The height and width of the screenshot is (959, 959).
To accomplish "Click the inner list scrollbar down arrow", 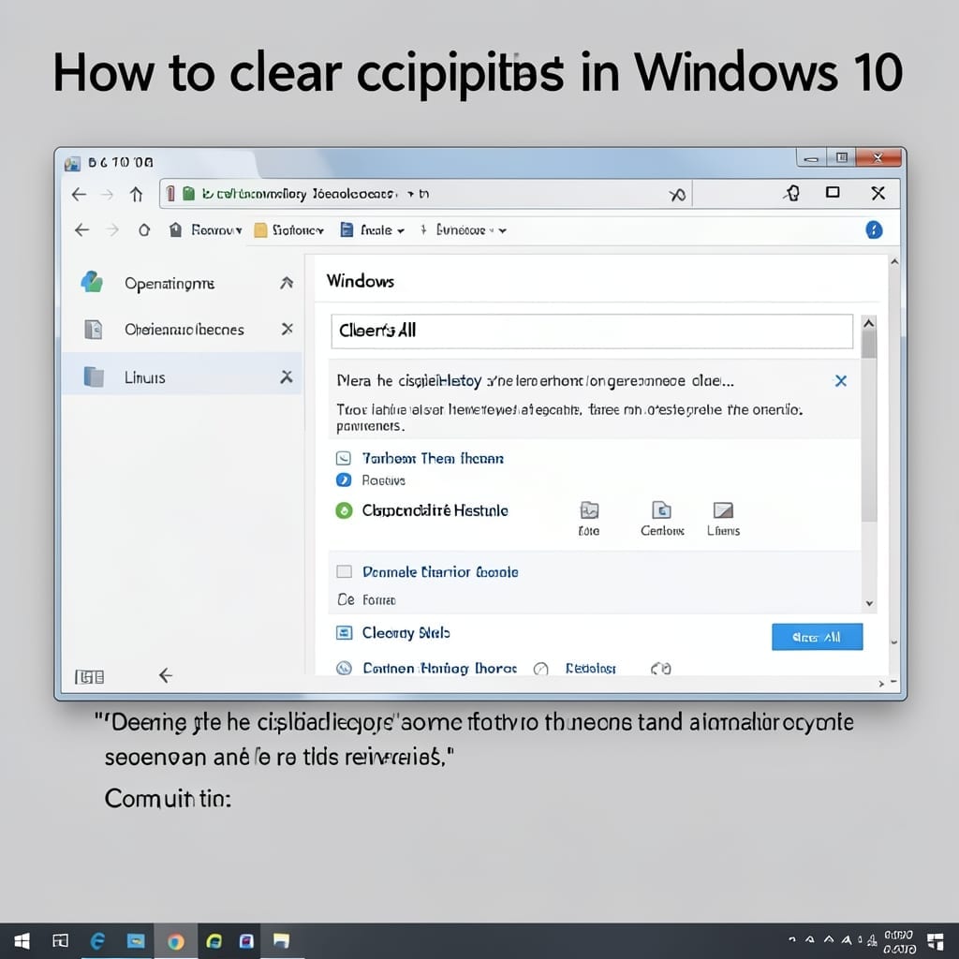I will coord(869,603).
